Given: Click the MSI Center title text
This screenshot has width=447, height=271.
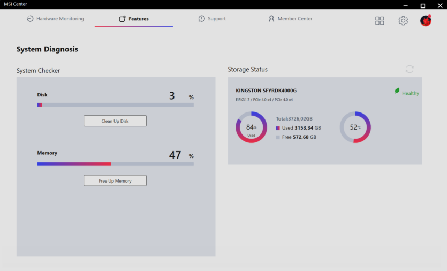Looking at the screenshot, I should 16,4.
